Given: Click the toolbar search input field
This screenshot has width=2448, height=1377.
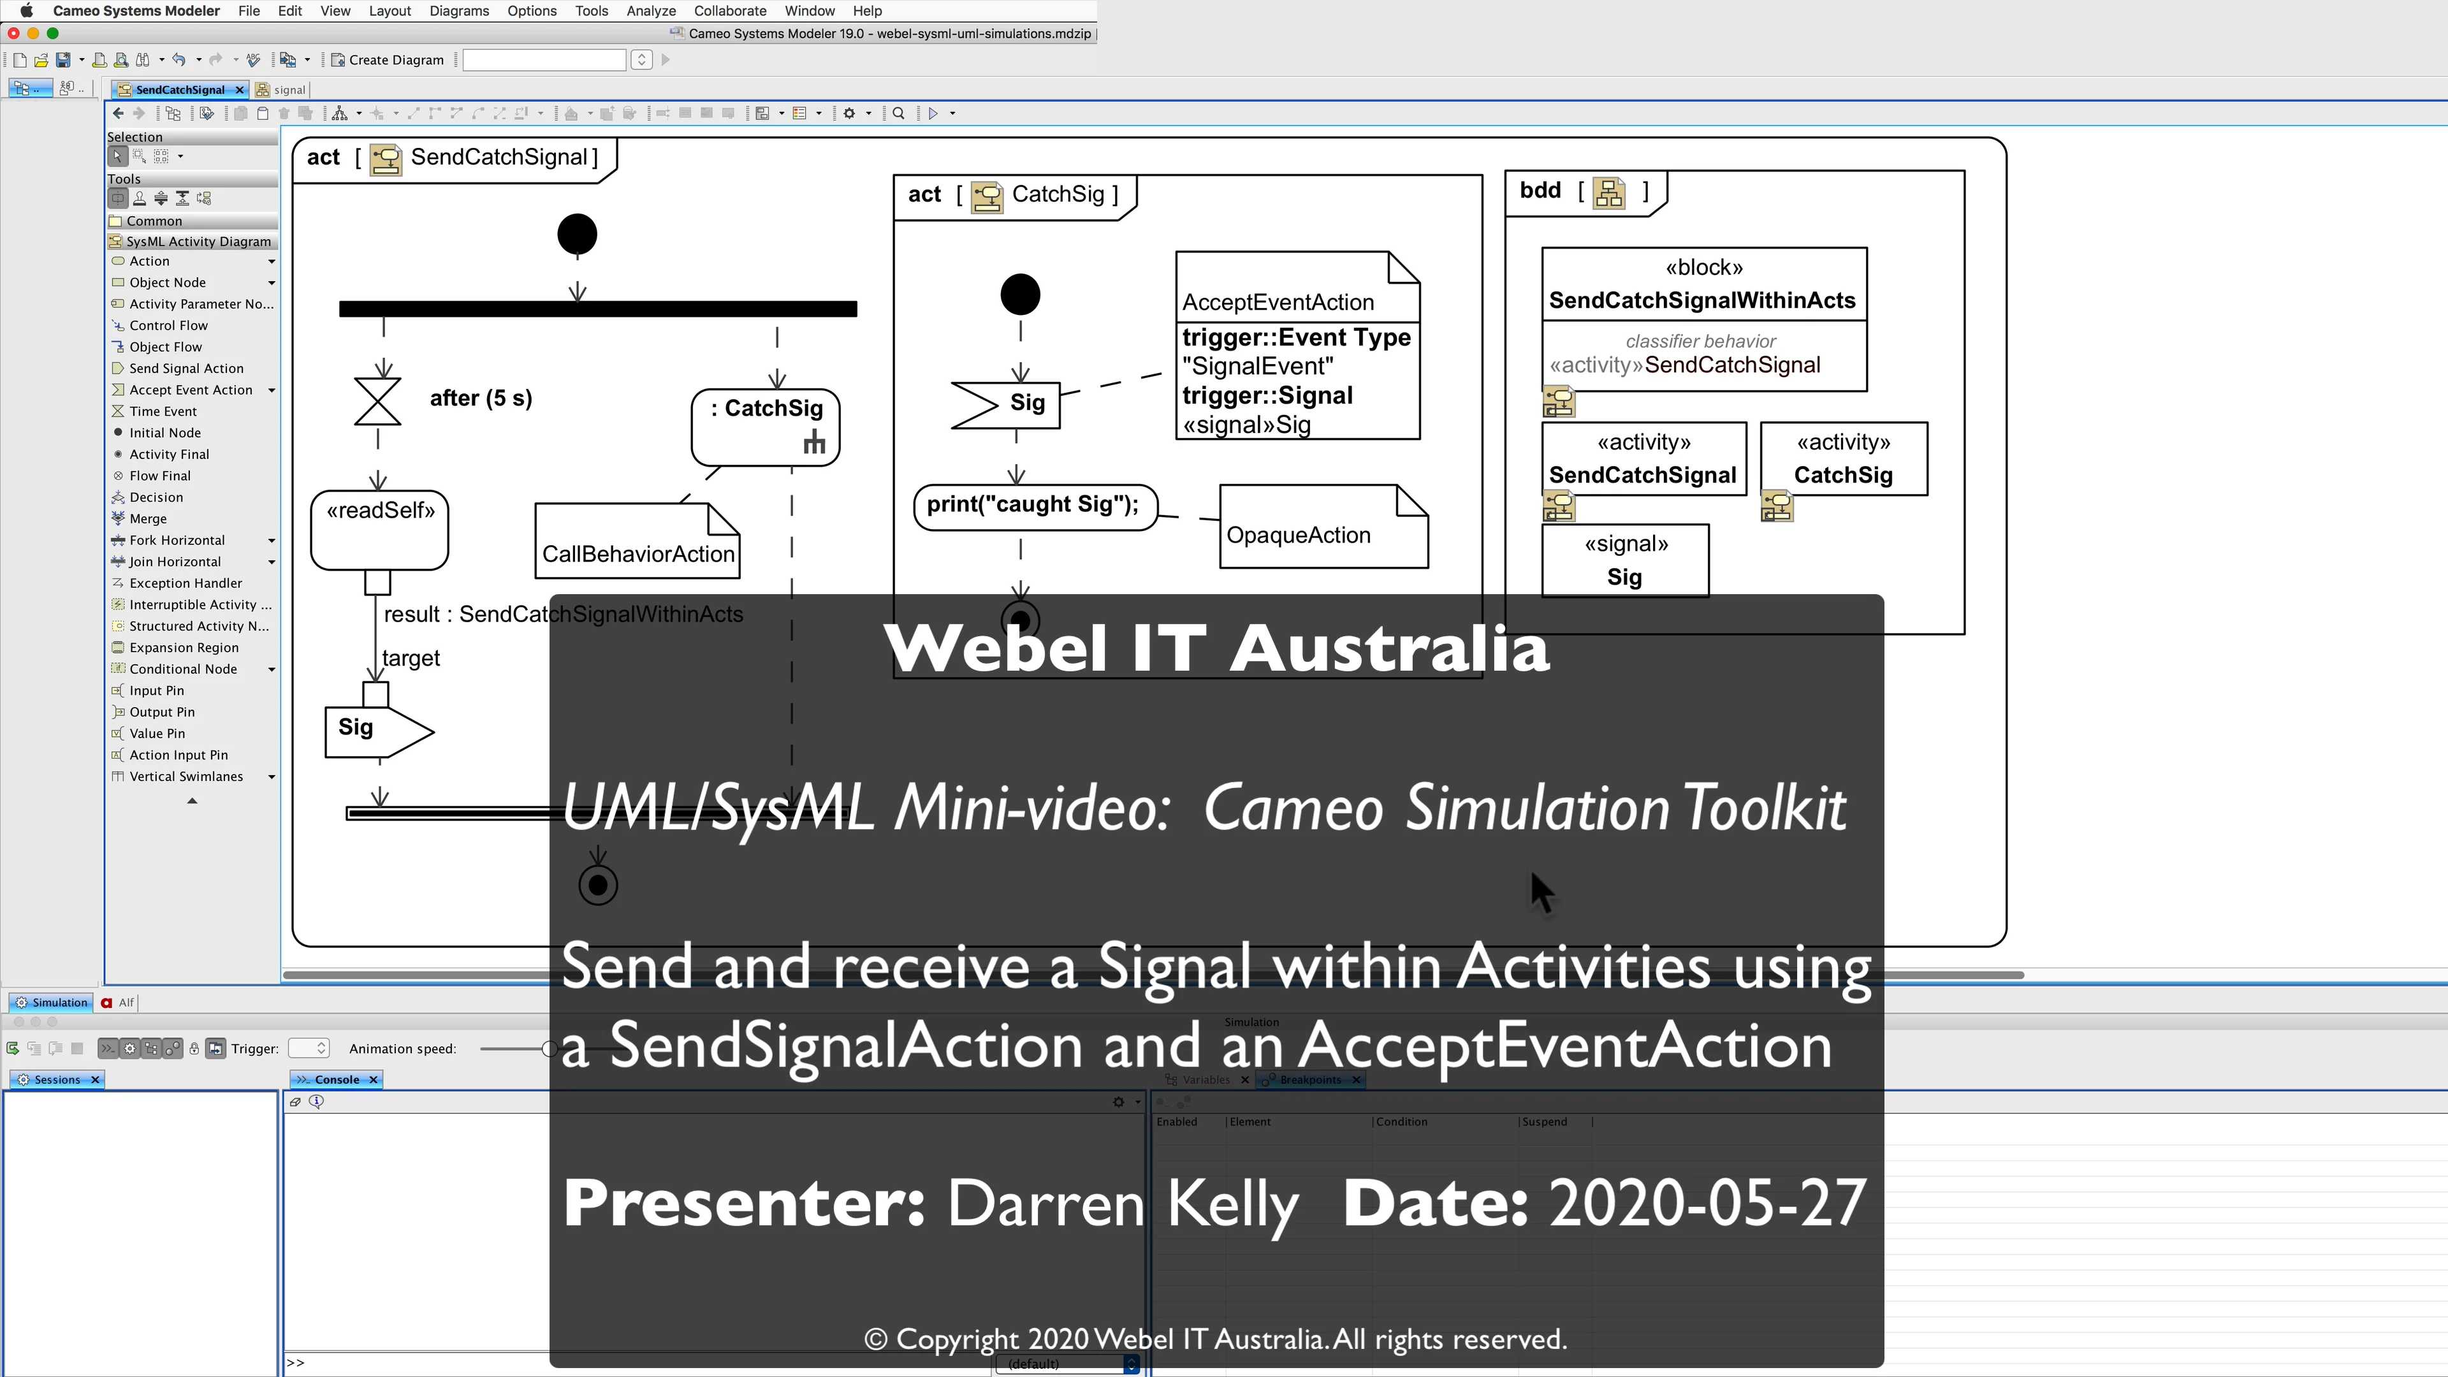Looking at the screenshot, I should click(544, 60).
